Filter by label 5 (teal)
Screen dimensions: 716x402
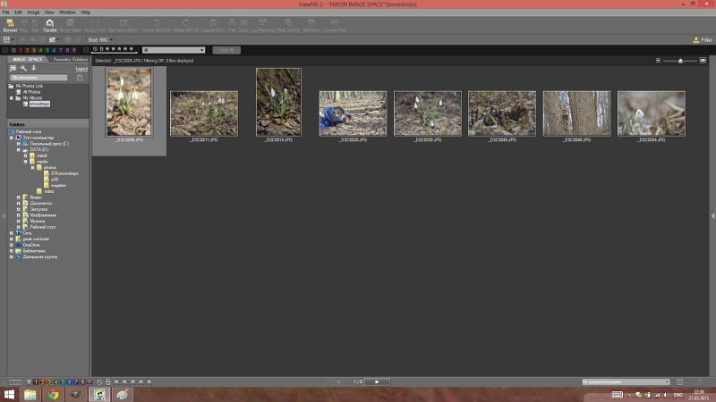click(x=47, y=50)
